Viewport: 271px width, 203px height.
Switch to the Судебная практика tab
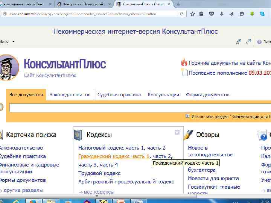click(x=119, y=95)
